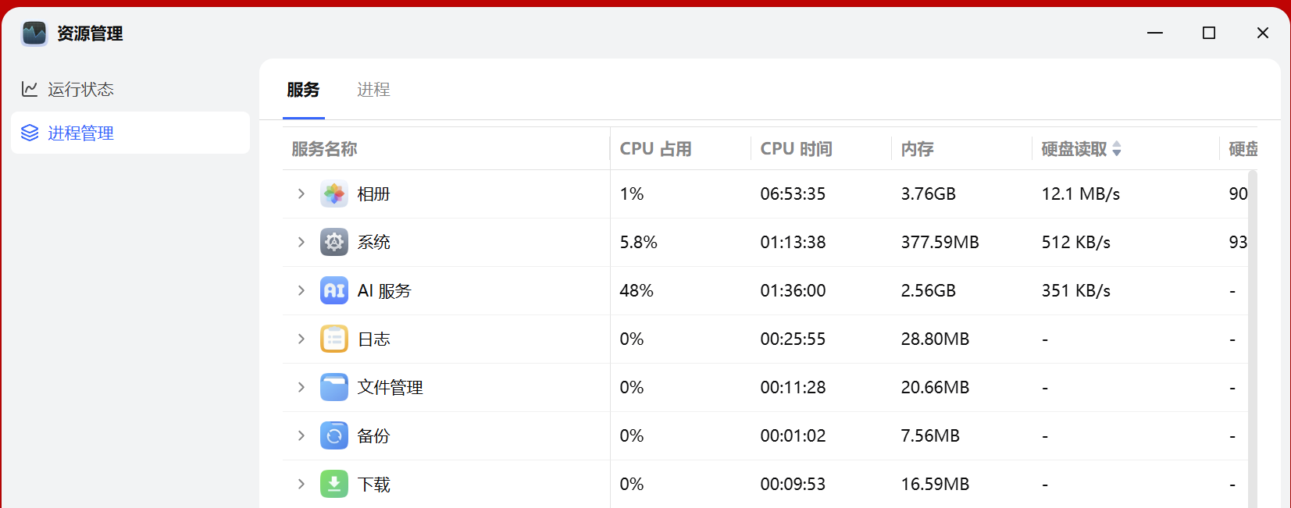This screenshot has width=1291, height=508.
Task: Expand the AI 服务 row chevron
Action: click(x=301, y=290)
